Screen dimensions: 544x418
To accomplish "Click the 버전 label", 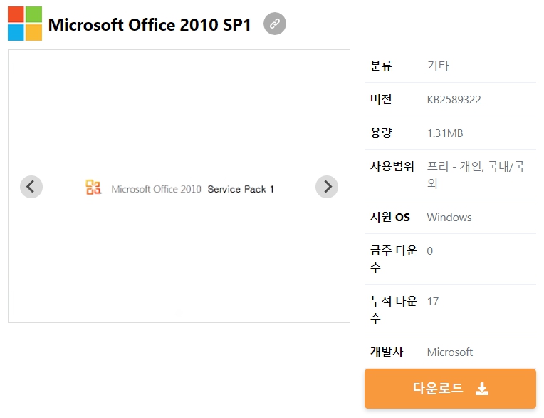I will point(381,99).
